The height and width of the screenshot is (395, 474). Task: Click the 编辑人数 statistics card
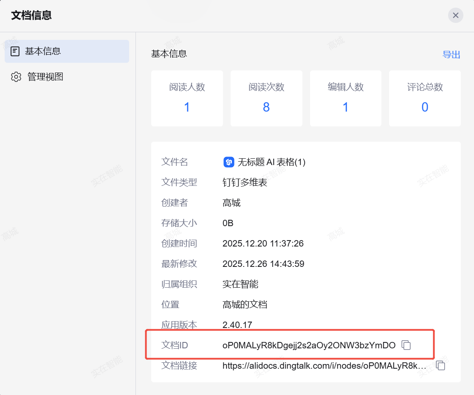tap(345, 98)
